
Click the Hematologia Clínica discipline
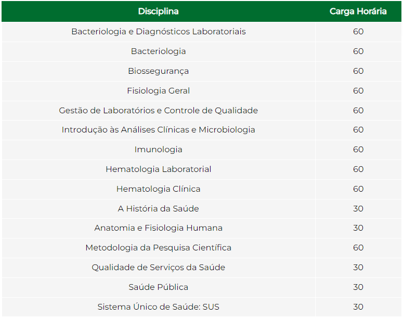[x=158, y=189]
